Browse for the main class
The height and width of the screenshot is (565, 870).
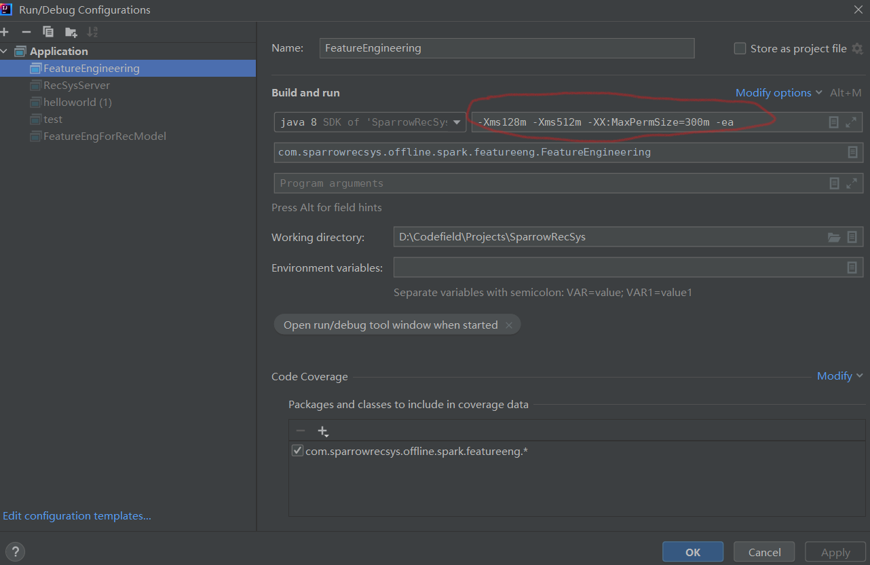coord(852,152)
